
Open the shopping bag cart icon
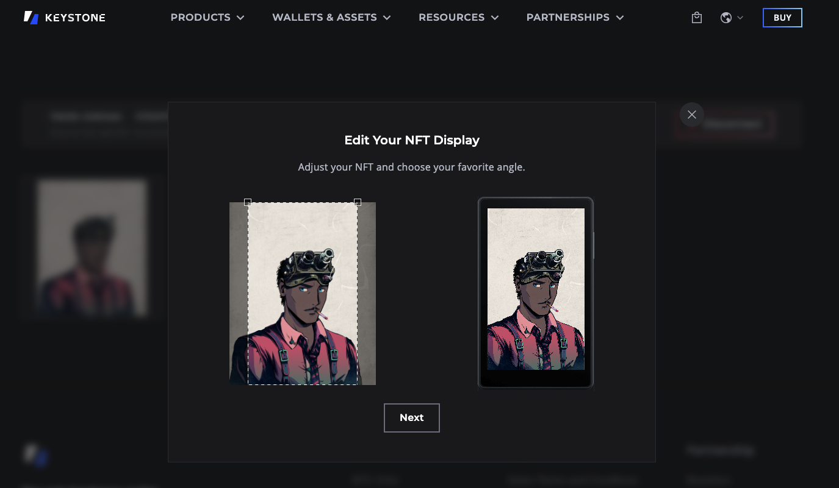point(697,18)
